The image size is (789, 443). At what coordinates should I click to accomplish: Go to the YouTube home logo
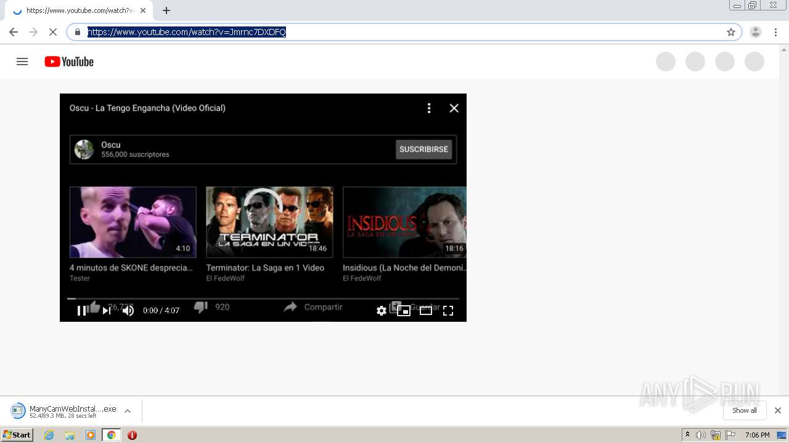[x=69, y=62]
